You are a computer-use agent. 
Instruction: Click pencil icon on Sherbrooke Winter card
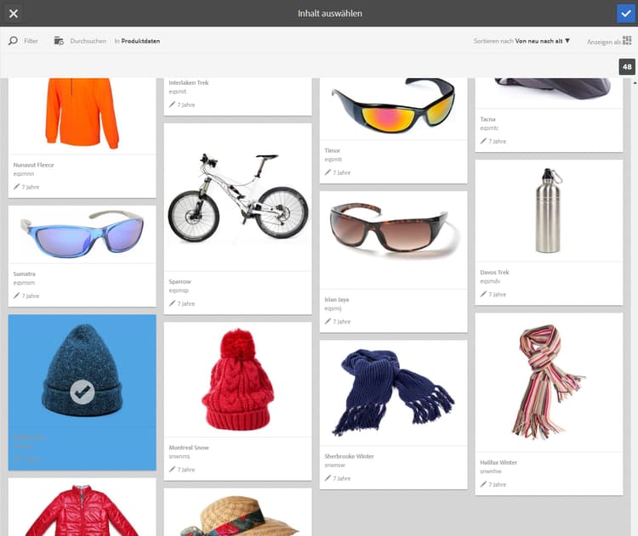328,478
